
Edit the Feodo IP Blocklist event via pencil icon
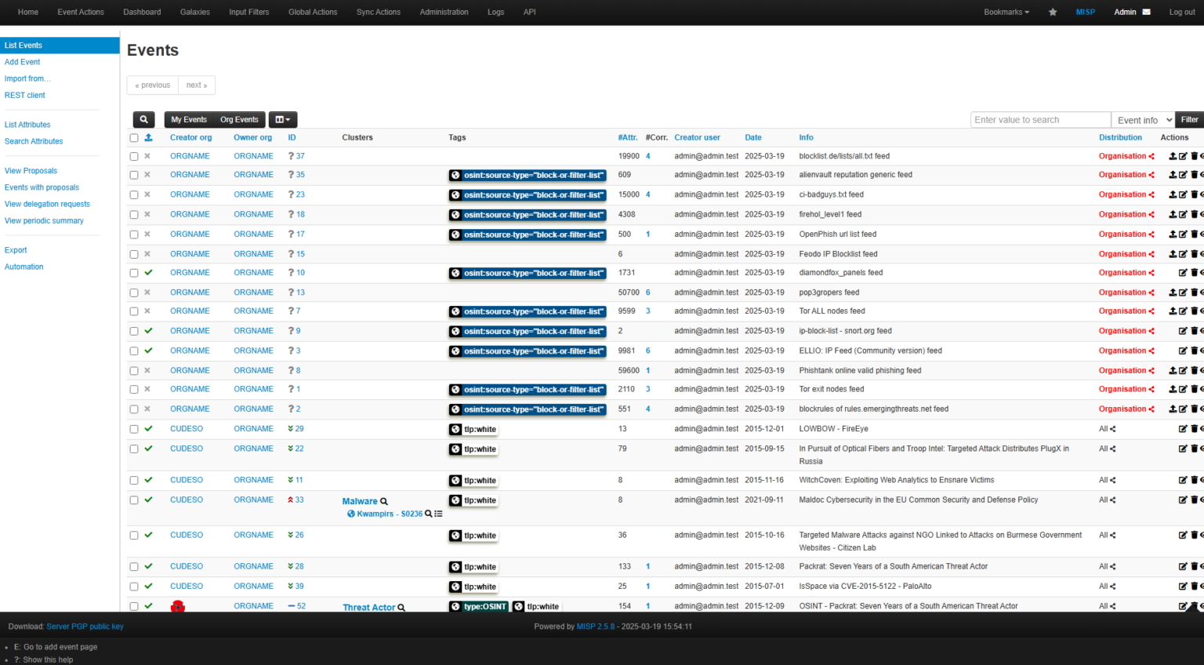click(1183, 253)
